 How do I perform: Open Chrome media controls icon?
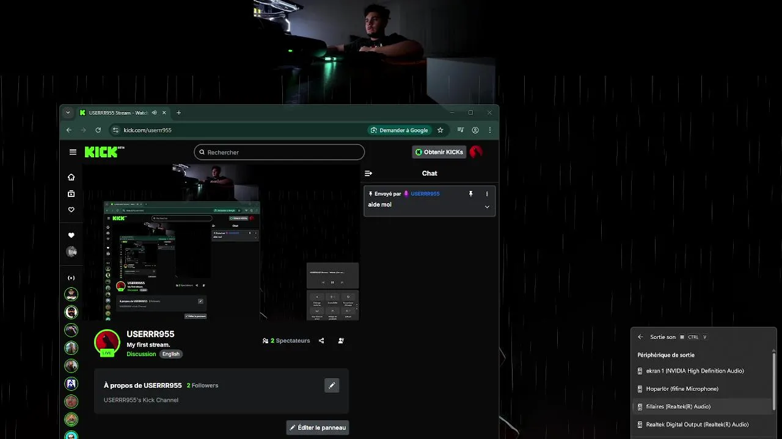[461, 130]
